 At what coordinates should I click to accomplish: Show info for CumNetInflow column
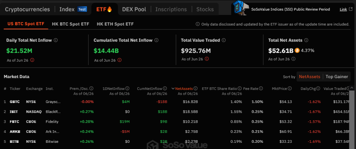pyautogui.click(x=165, y=89)
